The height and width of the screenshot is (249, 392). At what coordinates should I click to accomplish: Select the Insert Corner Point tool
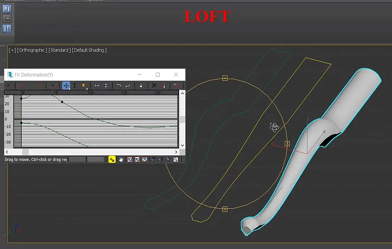[83, 85]
